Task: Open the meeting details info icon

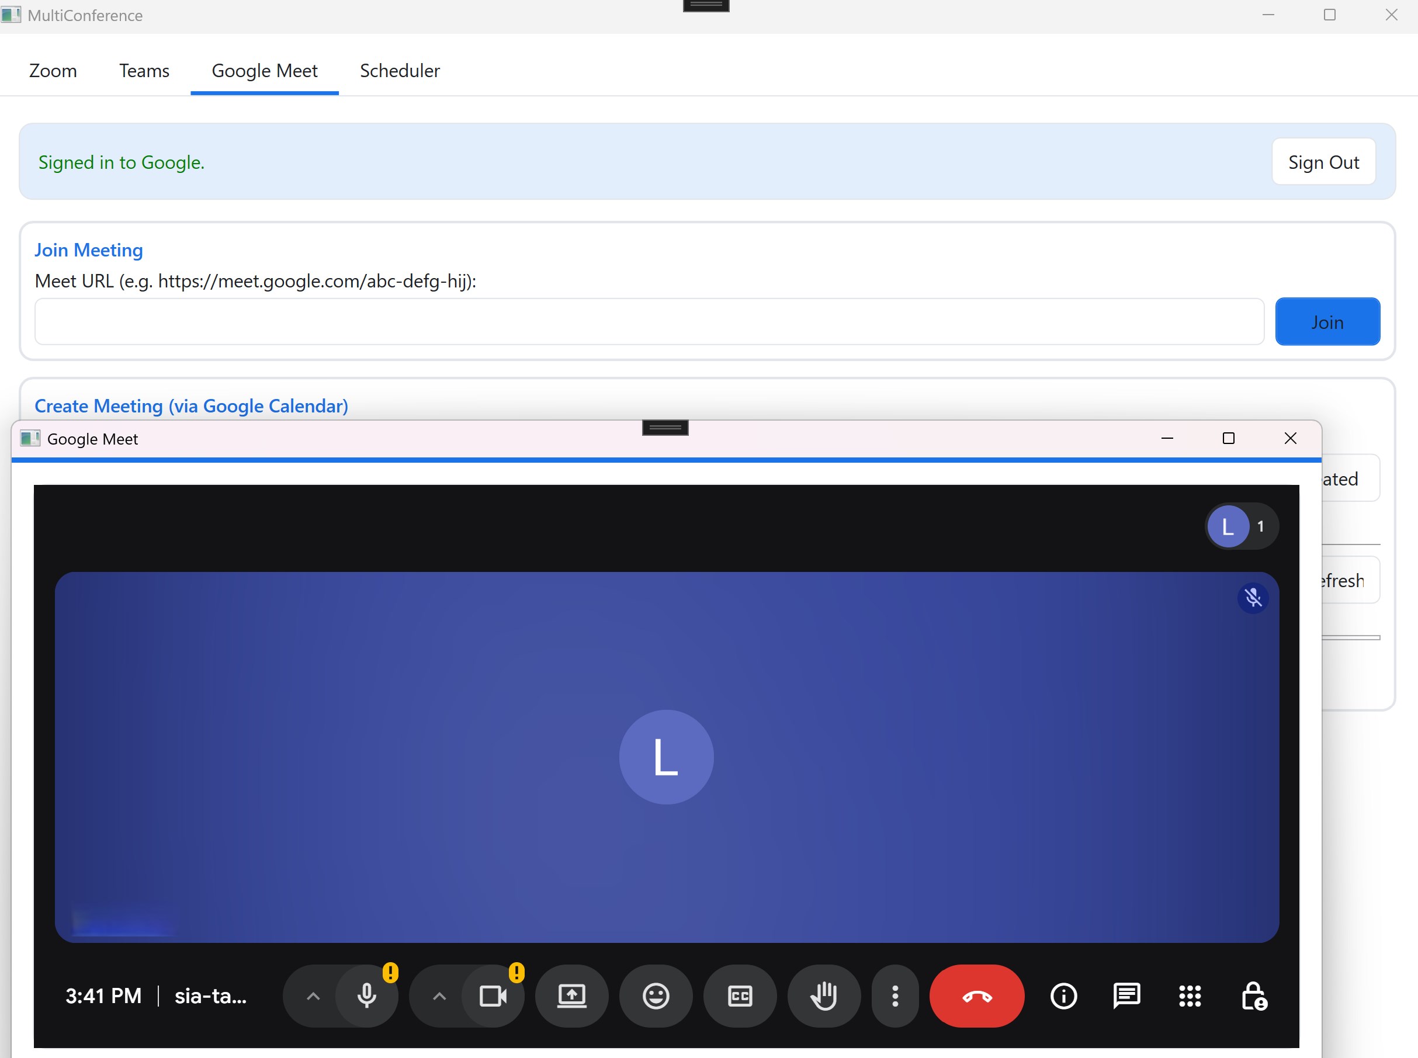Action: point(1063,996)
